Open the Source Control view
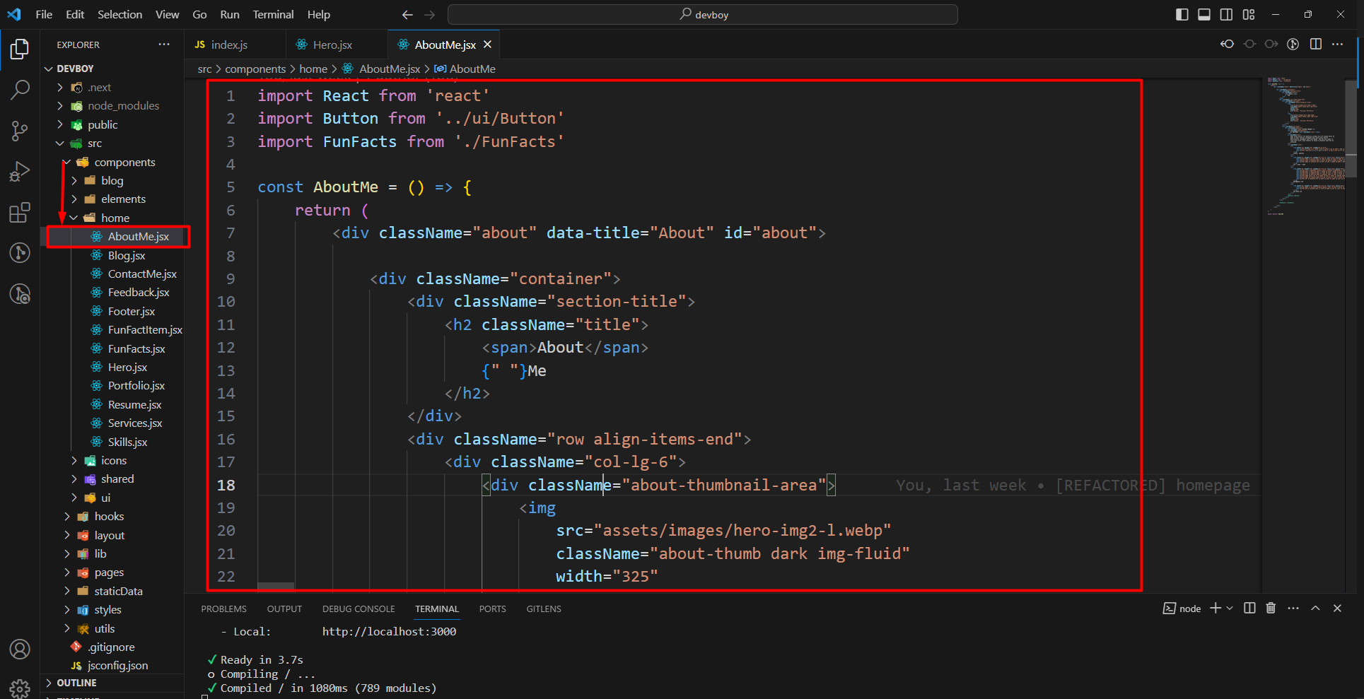The image size is (1364, 699). pos(20,130)
